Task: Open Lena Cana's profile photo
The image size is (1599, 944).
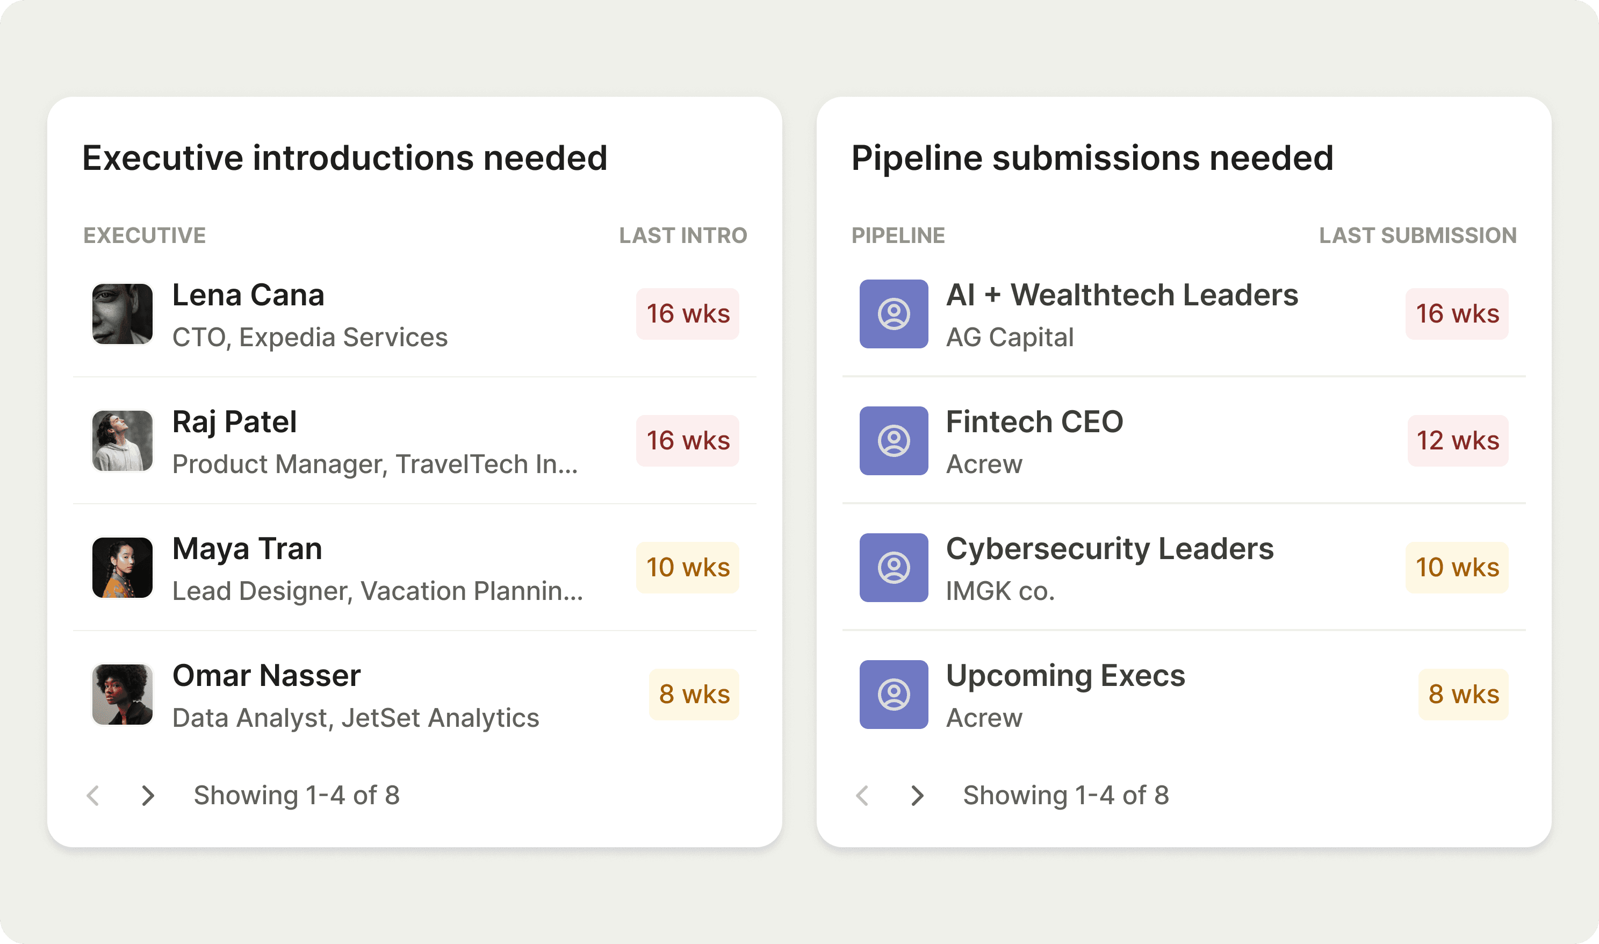Action: click(x=122, y=313)
